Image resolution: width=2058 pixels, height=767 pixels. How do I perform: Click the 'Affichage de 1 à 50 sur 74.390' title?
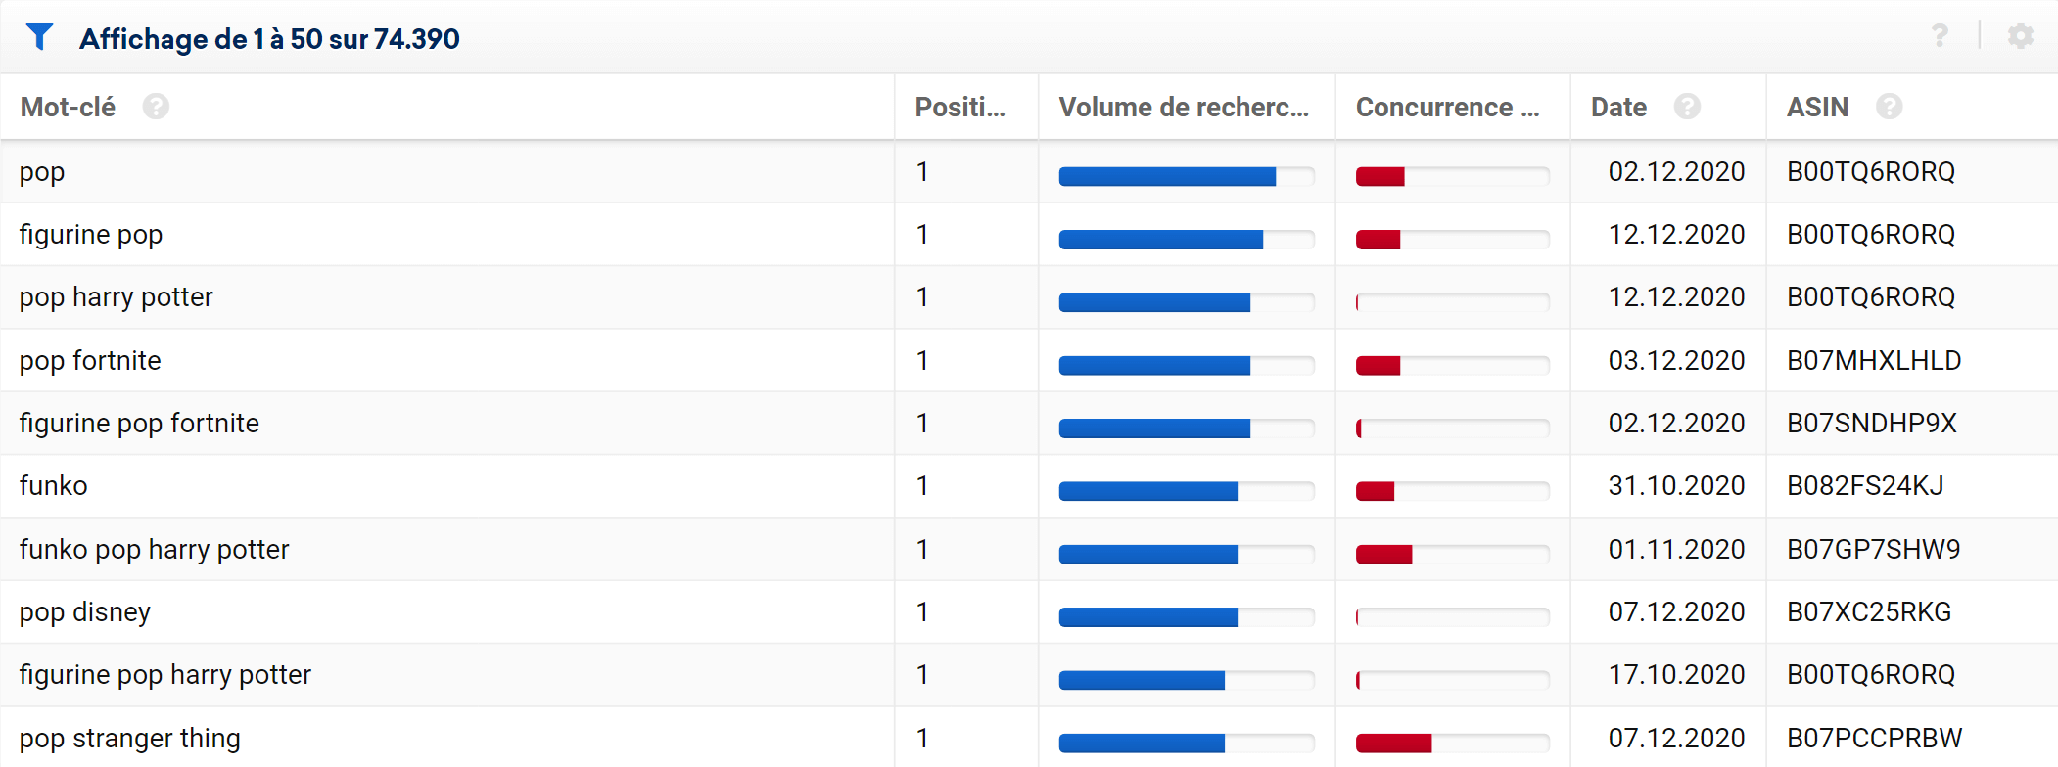click(269, 39)
